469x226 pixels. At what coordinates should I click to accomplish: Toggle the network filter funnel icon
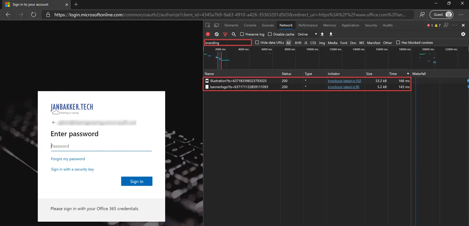[x=225, y=34]
